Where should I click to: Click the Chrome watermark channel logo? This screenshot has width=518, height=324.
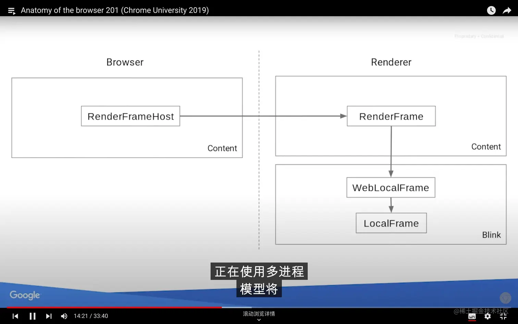click(505, 298)
